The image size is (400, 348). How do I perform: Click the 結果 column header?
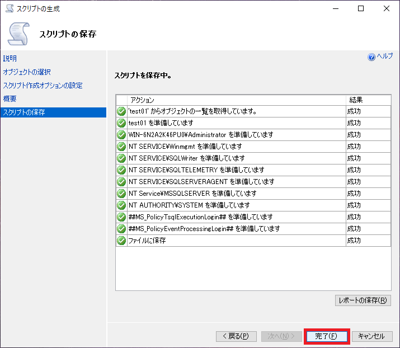click(368, 100)
